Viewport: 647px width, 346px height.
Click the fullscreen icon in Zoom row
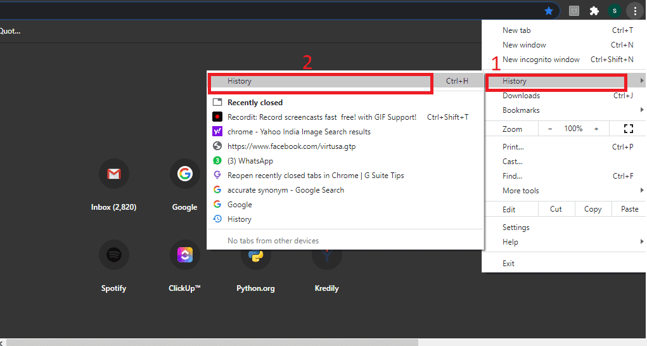(x=629, y=129)
